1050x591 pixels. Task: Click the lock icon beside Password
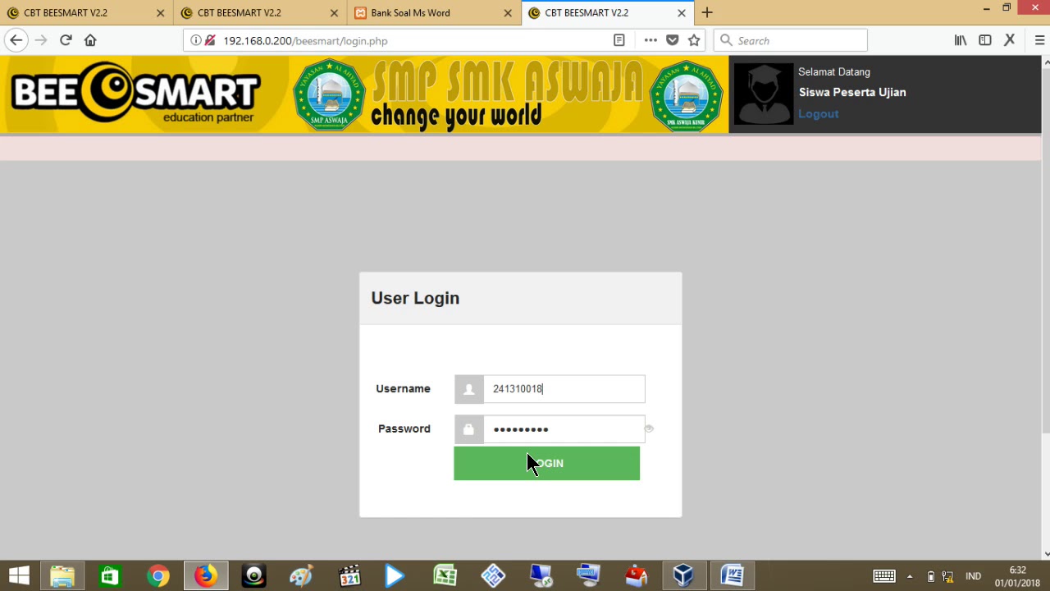tap(469, 429)
